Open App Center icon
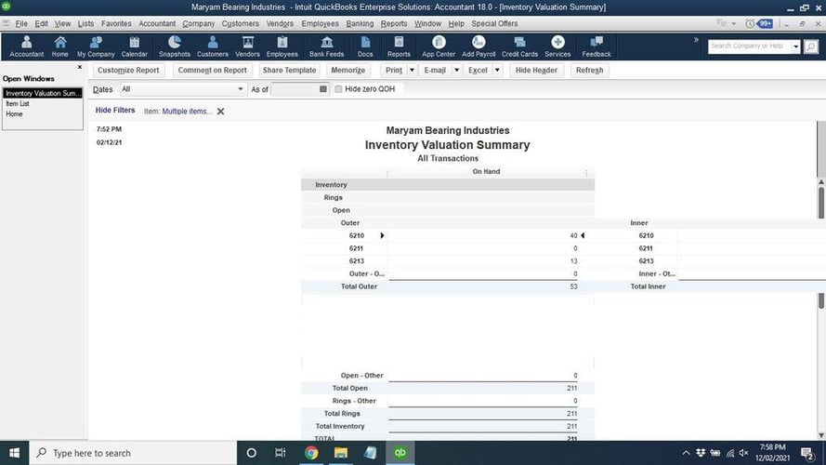Image resolution: width=826 pixels, height=465 pixels. pyautogui.click(x=439, y=46)
